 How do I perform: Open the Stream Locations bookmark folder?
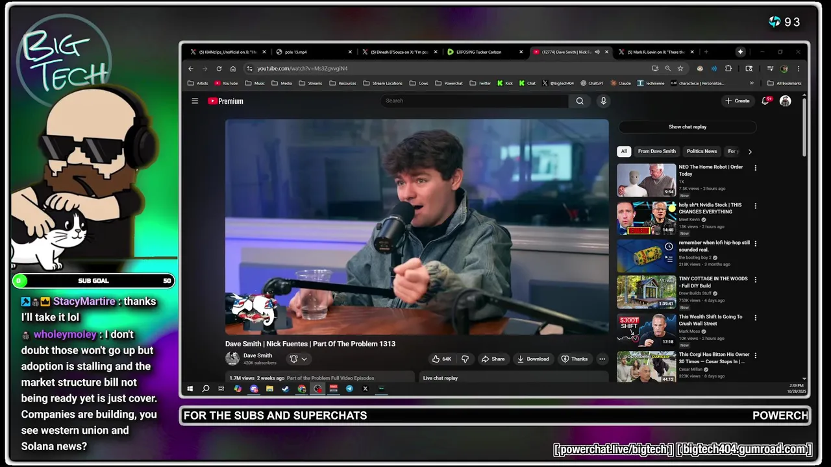pyautogui.click(x=382, y=83)
